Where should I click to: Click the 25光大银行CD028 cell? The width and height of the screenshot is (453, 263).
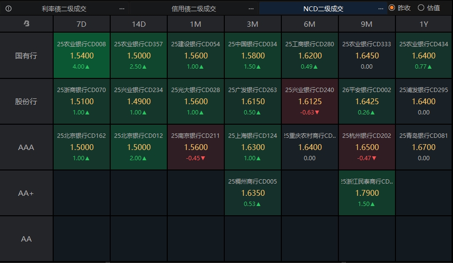click(x=196, y=101)
